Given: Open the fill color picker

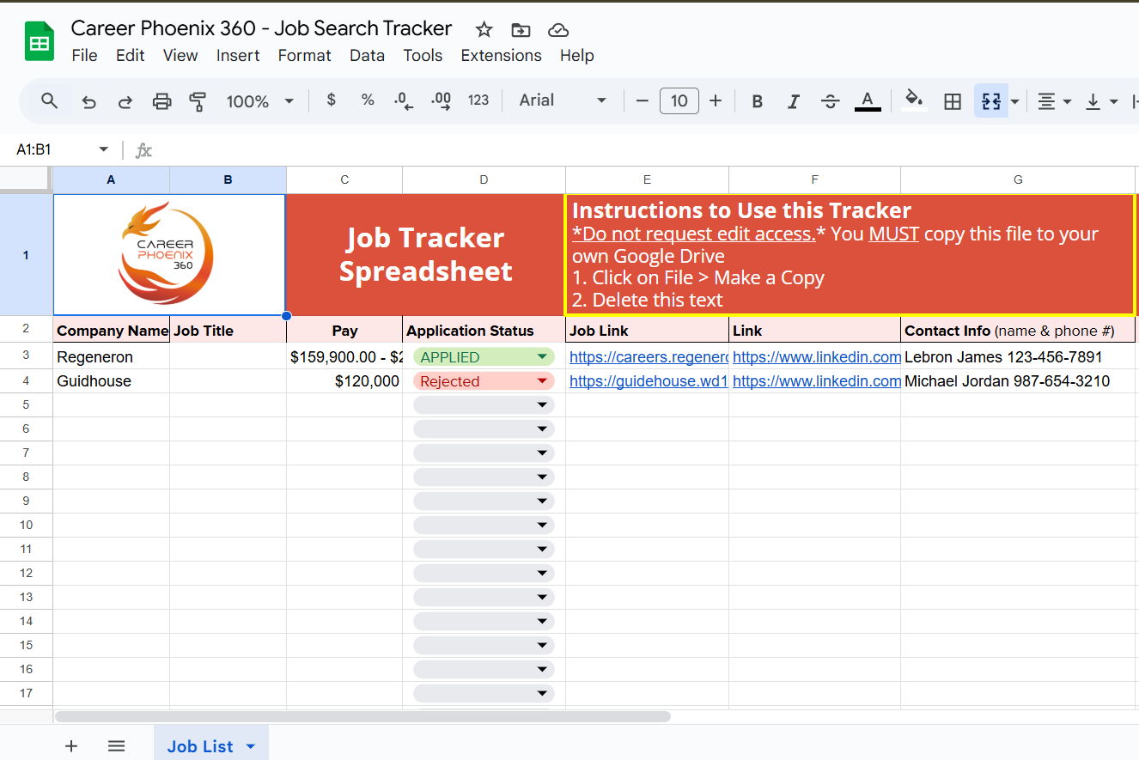Looking at the screenshot, I should tap(912, 100).
